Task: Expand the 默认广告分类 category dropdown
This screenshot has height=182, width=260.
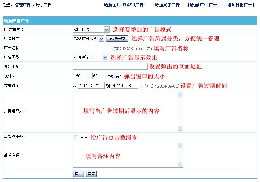Action: [88, 38]
